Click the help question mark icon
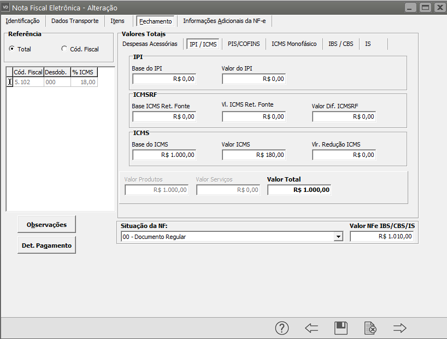 tap(281, 328)
